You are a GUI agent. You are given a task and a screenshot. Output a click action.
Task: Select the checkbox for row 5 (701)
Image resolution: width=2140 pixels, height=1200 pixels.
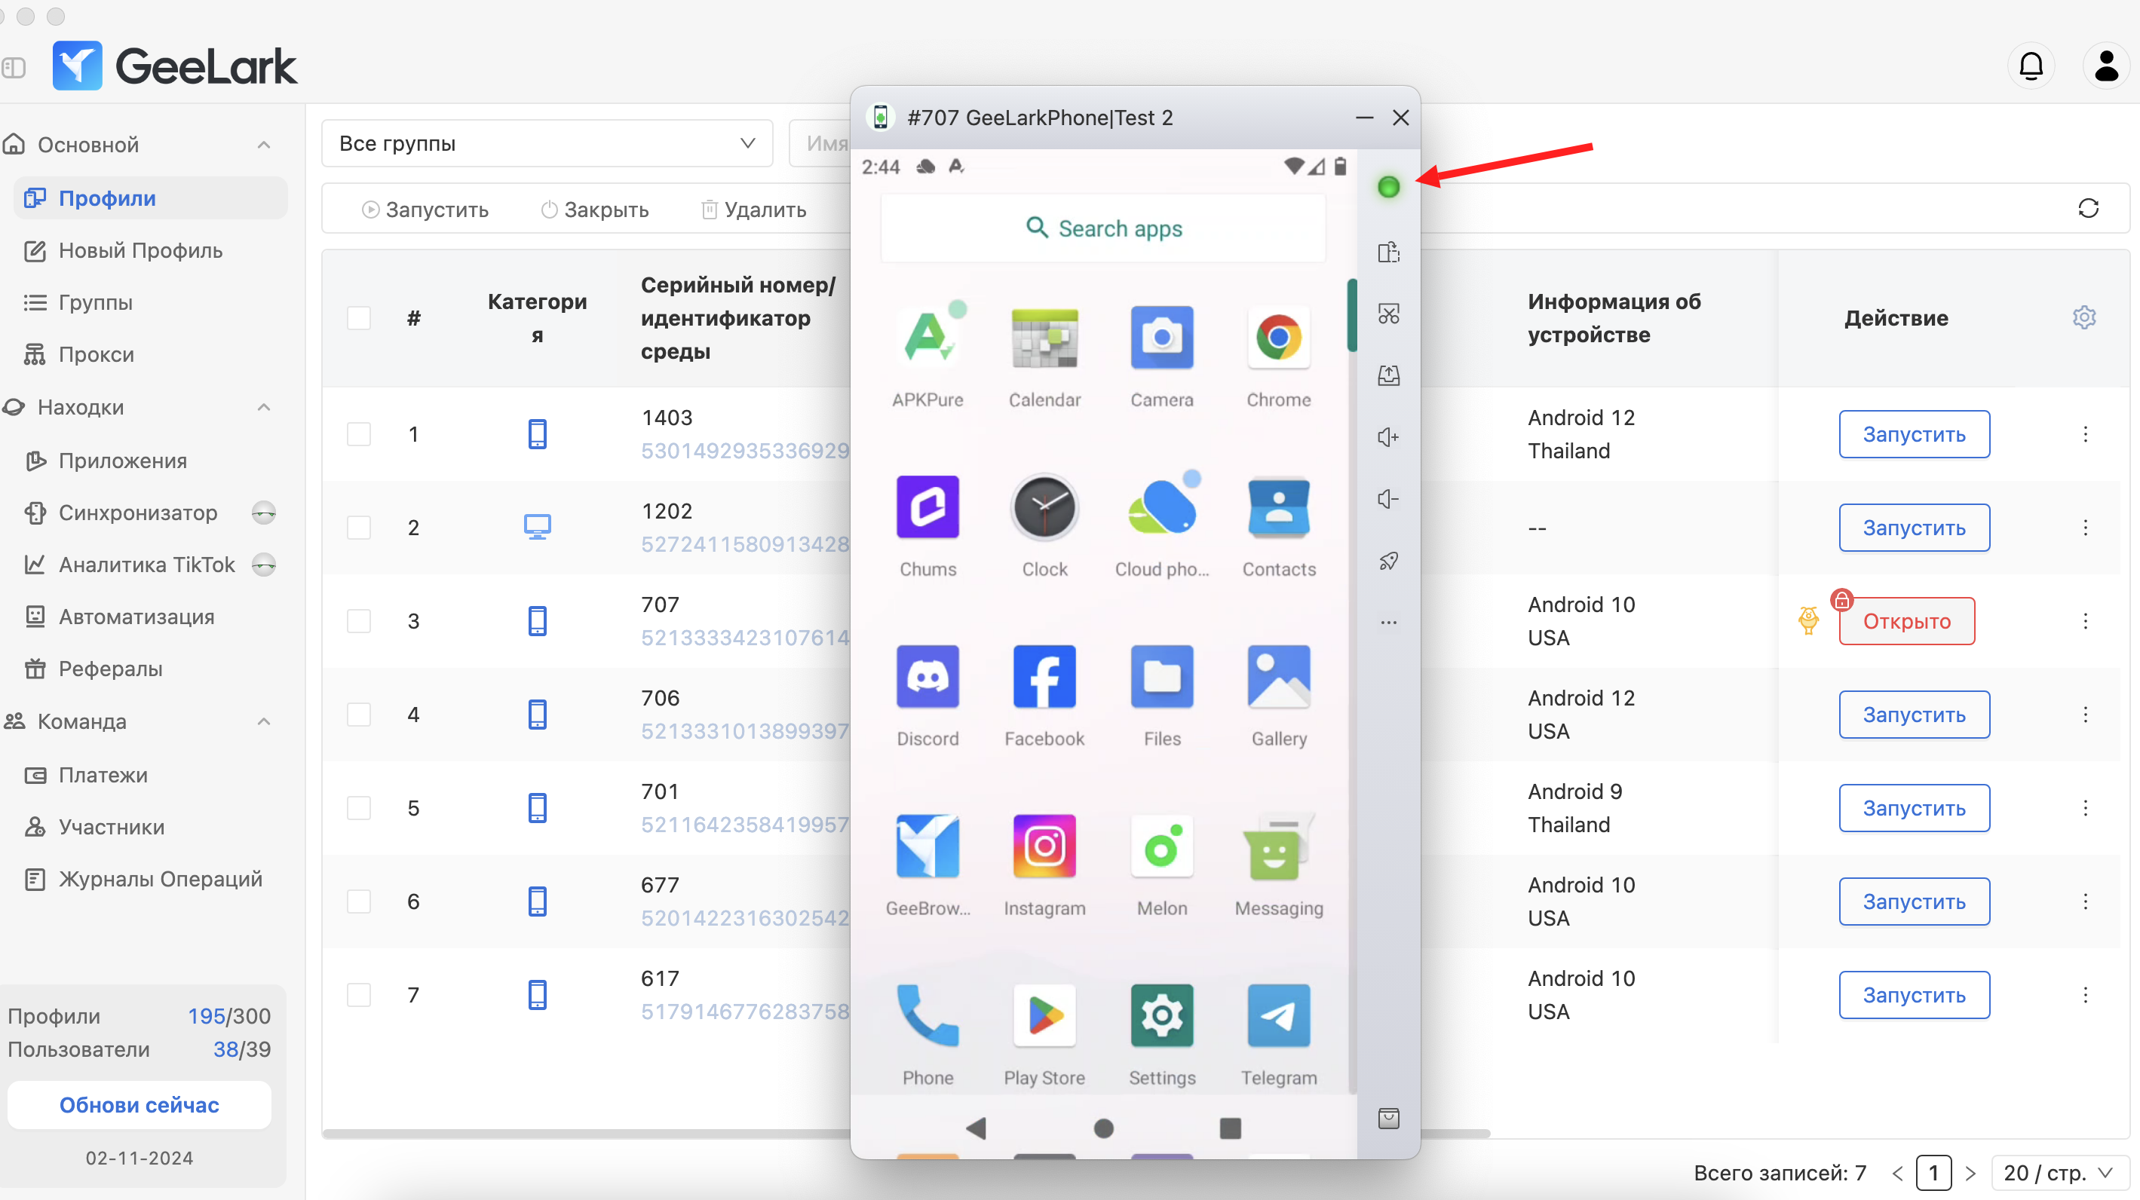pos(359,808)
